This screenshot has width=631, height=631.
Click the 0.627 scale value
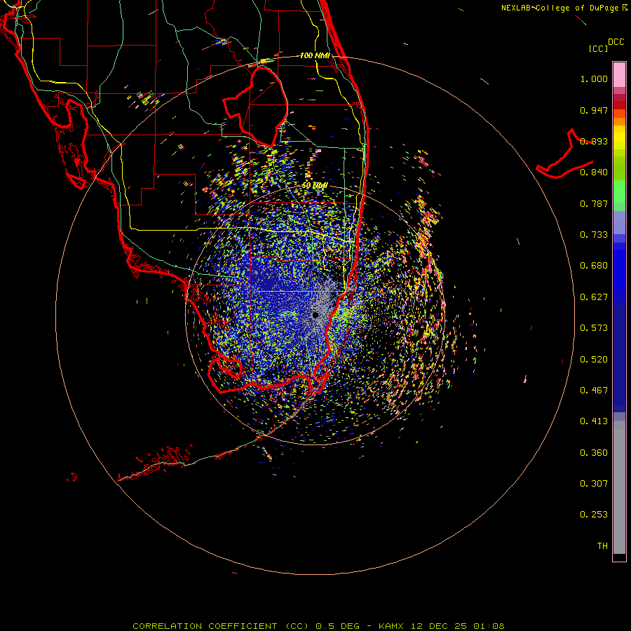click(x=594, y=297)
